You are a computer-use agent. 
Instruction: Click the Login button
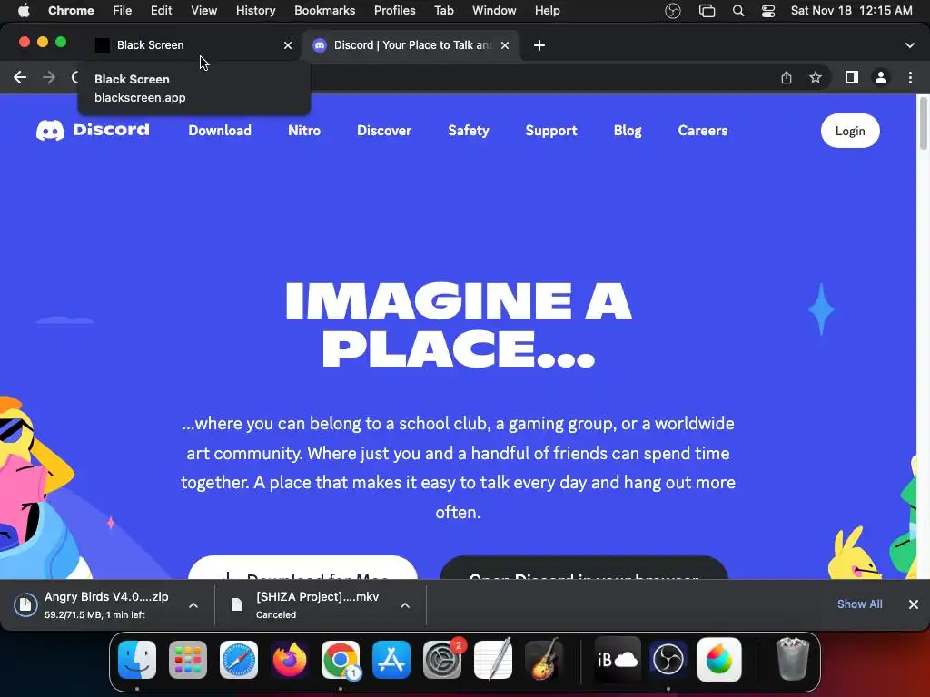pyautogui.click(x=850, y=131)
